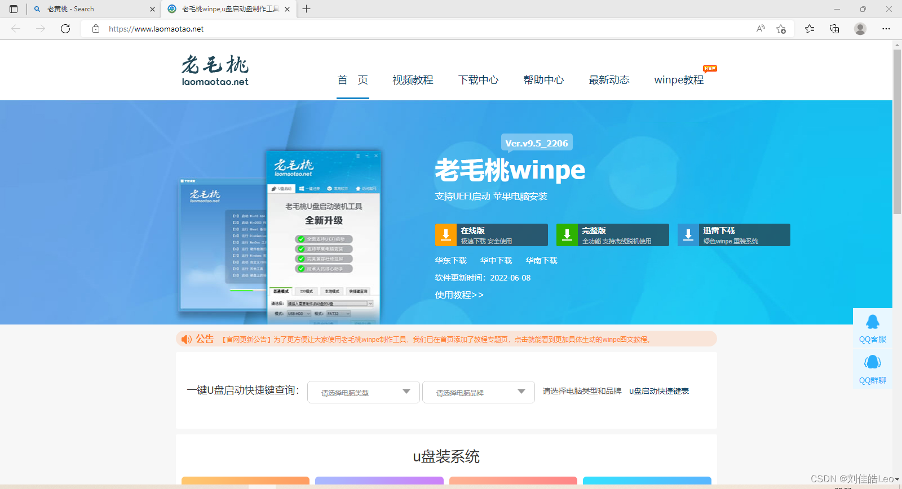Open the 视频教程 navigation item
Viewport: 902px width, 489px height.
413,80
